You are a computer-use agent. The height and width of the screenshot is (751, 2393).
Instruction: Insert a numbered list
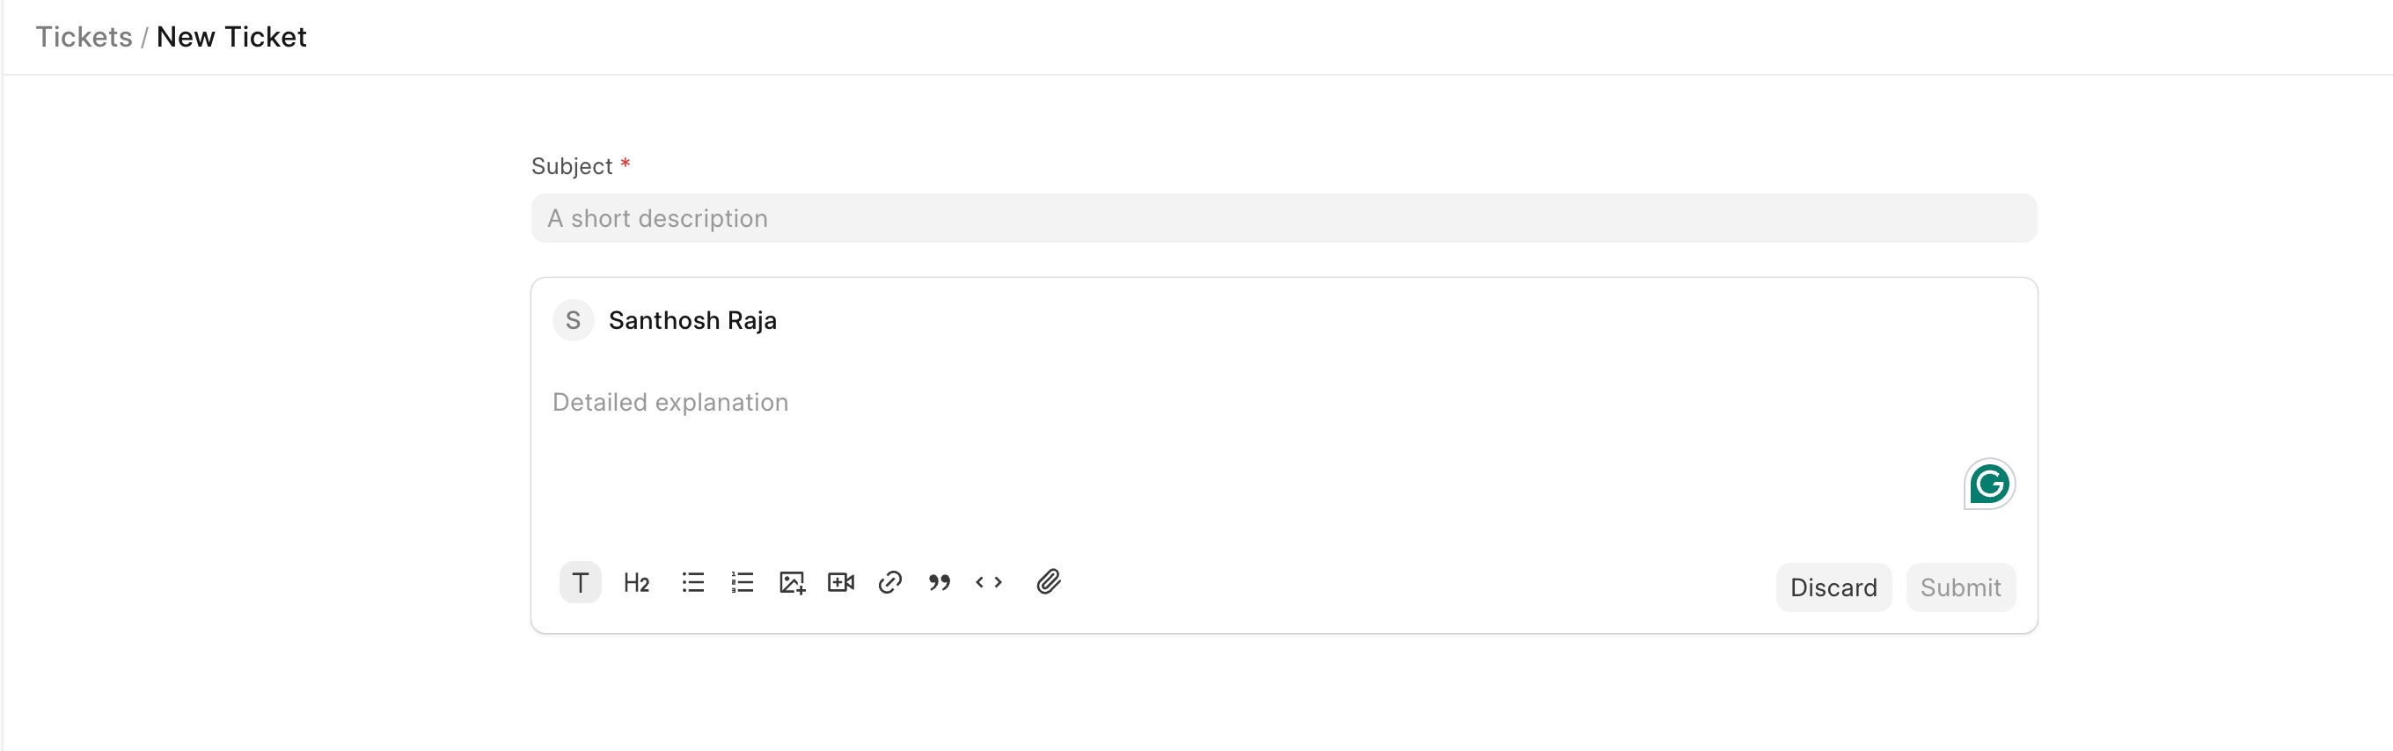click(x=743, y=583)
